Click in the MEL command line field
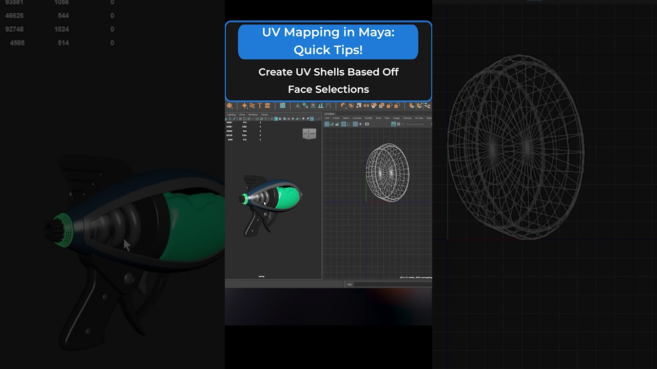This screenshot has height=369, width=657. (393, 284)
